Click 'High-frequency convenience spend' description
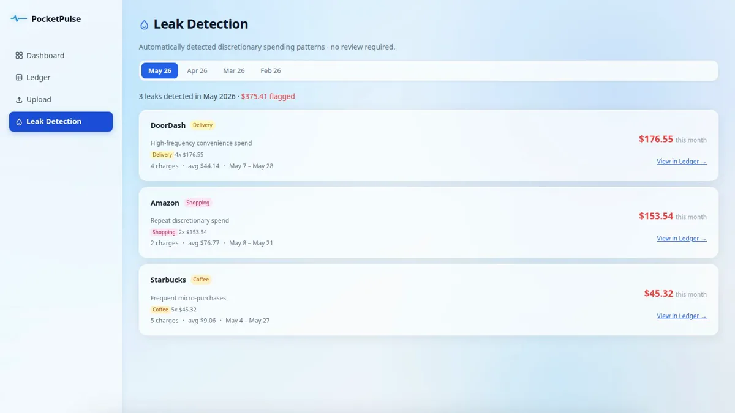This screenshot has width=735, height=413. [202, 143]
